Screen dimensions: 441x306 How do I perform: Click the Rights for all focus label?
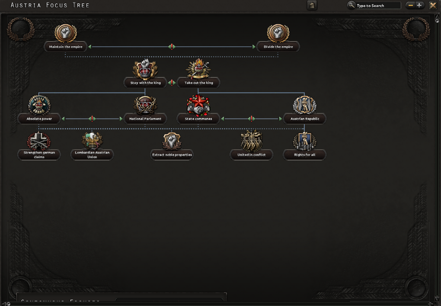point(305,155)
